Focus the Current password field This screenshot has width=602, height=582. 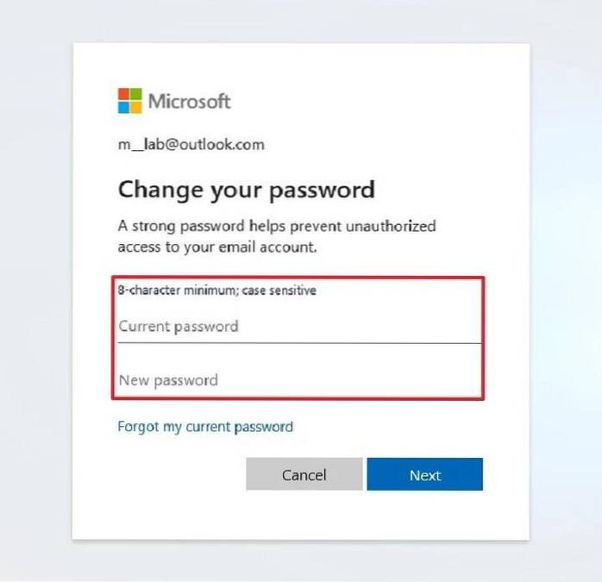click(x=298, y=327)
